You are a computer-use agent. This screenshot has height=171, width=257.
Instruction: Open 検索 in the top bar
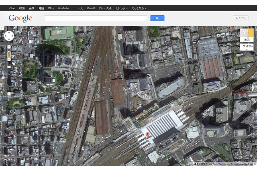[22, 8]
